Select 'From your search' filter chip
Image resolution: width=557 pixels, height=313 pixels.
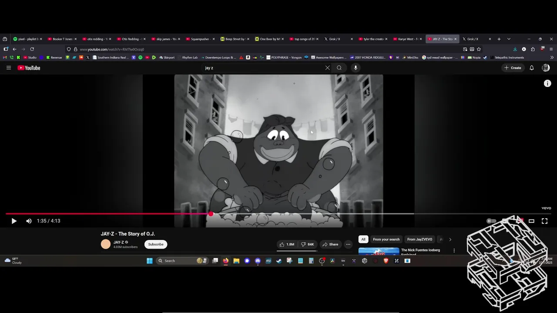coord(386,240)
